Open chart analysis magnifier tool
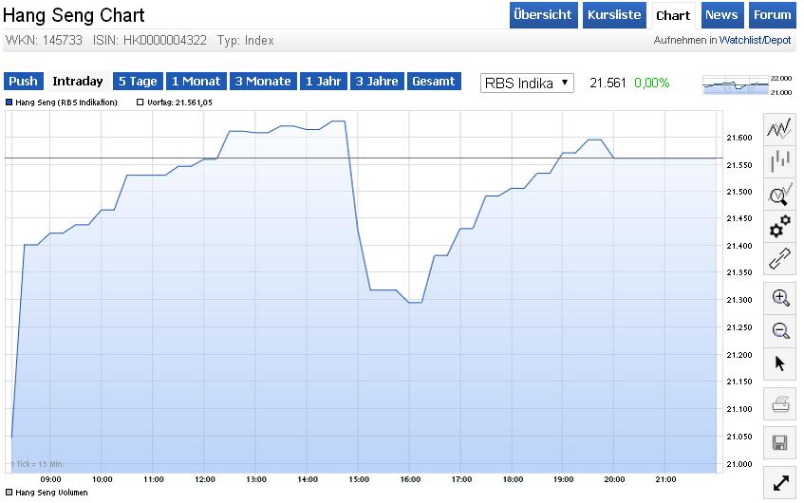Screen dimensions: 804x503 coord(780,195)
